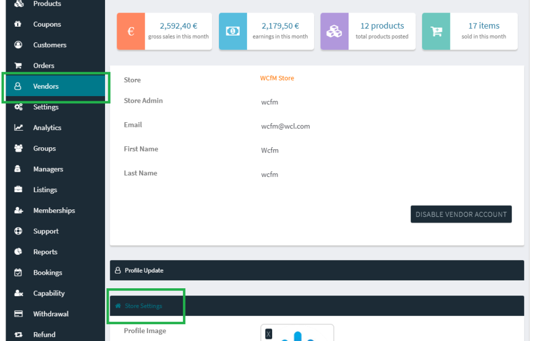Click the 17 items sold text
535x341 pixels.
pyautogui.click(x=484, y=26)
